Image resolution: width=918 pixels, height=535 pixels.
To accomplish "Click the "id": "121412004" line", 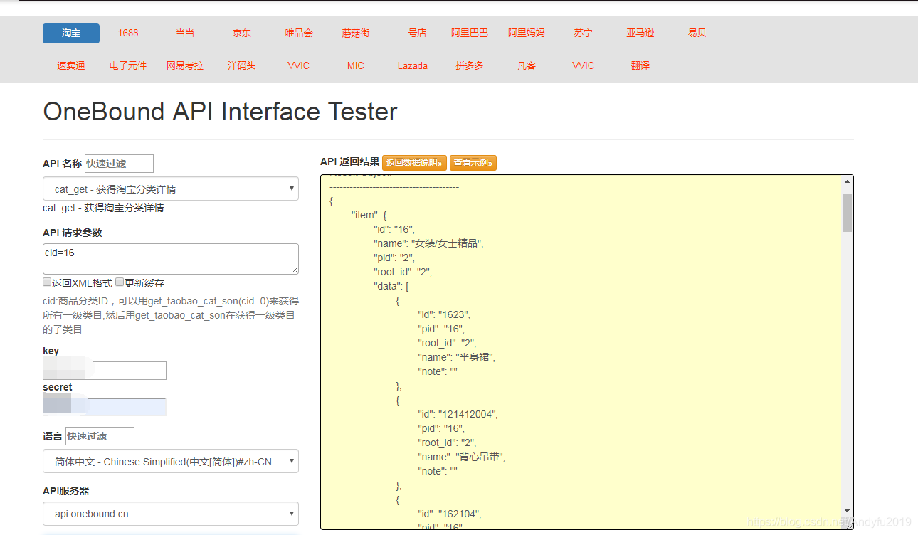I will coord(458,414).
